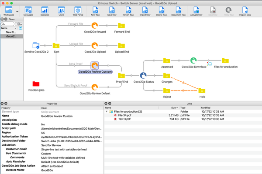The image size is (262, 174).
Task: Click the Forward File connection label
Action: pyautogui.click(x=76, y=24)
